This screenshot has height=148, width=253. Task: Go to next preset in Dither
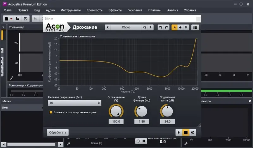click(151, 27)
